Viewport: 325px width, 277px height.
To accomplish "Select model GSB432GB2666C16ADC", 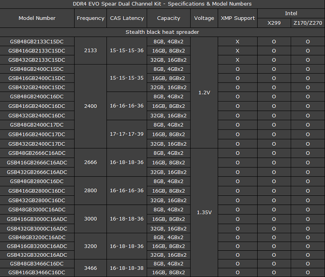I will pos(37,172).
